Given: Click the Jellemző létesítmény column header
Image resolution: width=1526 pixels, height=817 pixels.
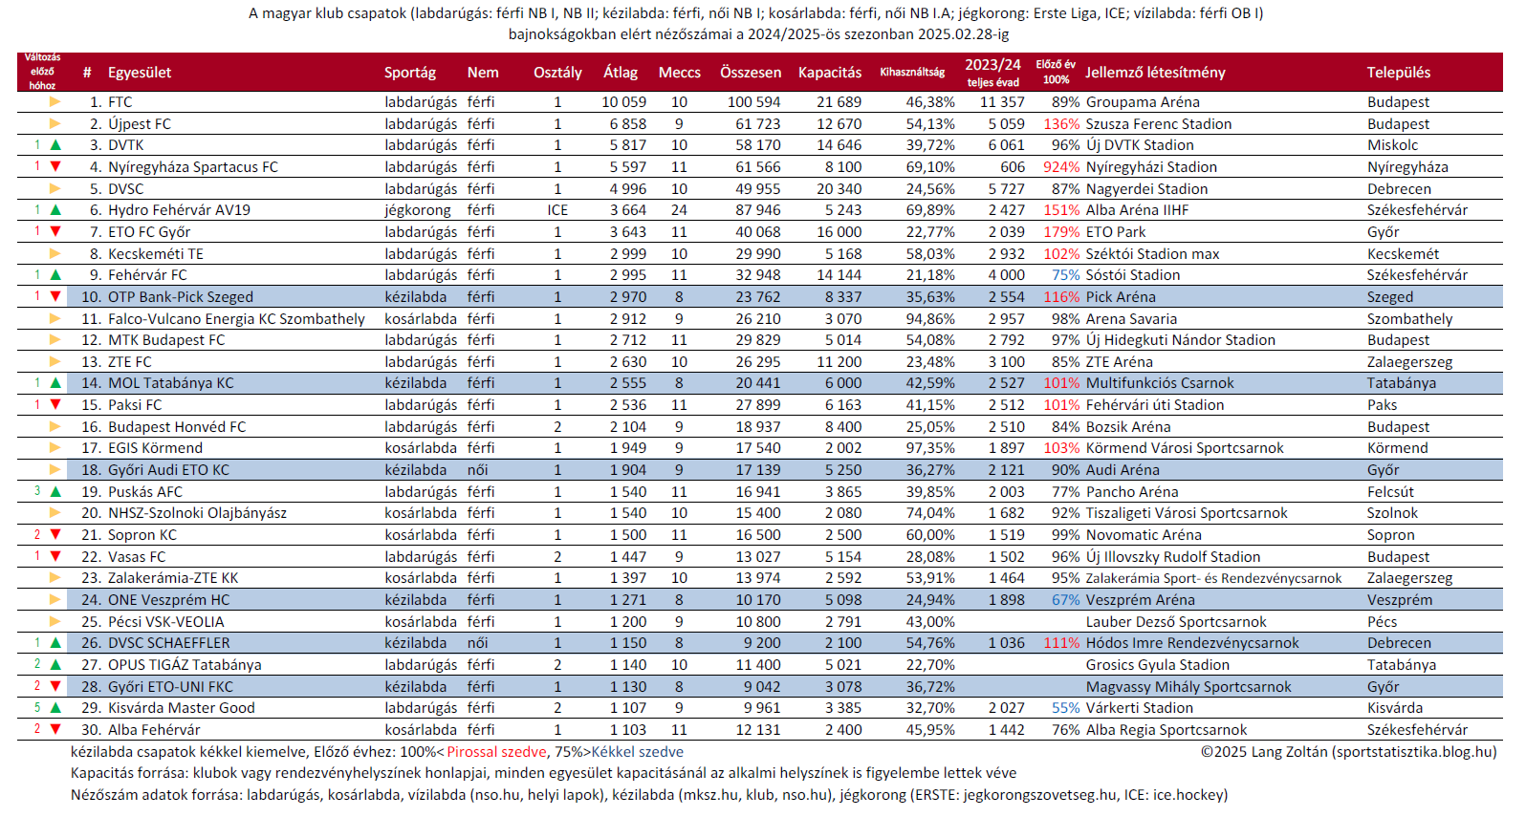Looking at the screenshot, I should [1155, 73].
